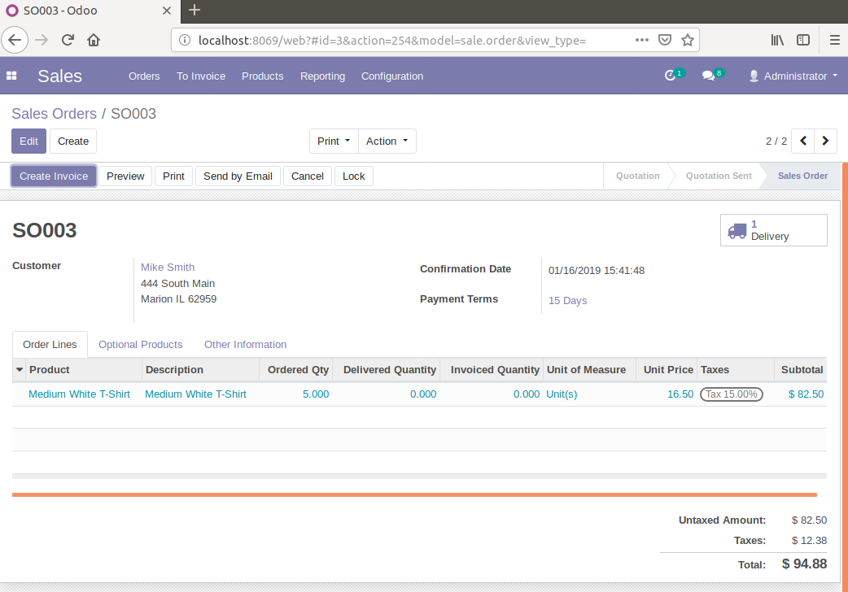Open activities clock notification icon
Viewport: 848px width, 592px height.
(x=674, y=75)
